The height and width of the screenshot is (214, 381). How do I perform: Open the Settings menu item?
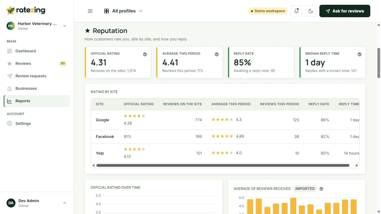point(37,124)
